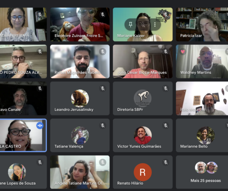This screenshot has width=228, height=191.
Task: Select Leandro Jerusalinsky's monkey avatar
Action: point(80,98)
